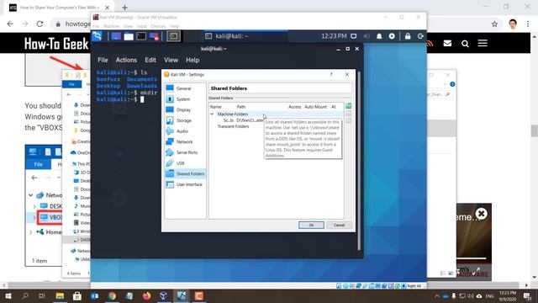Bookmark this page with the star icon

[x=494, y=24]
